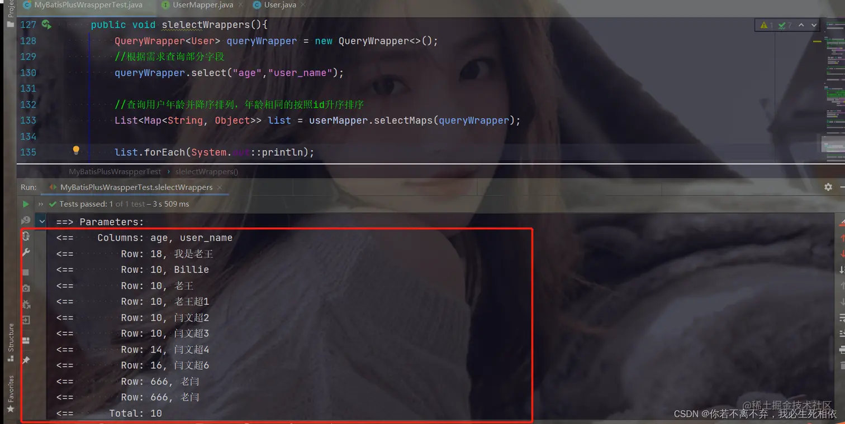Open Run panel settings gear
This screenshot has height=424, width=845.
tap(828, 187)
